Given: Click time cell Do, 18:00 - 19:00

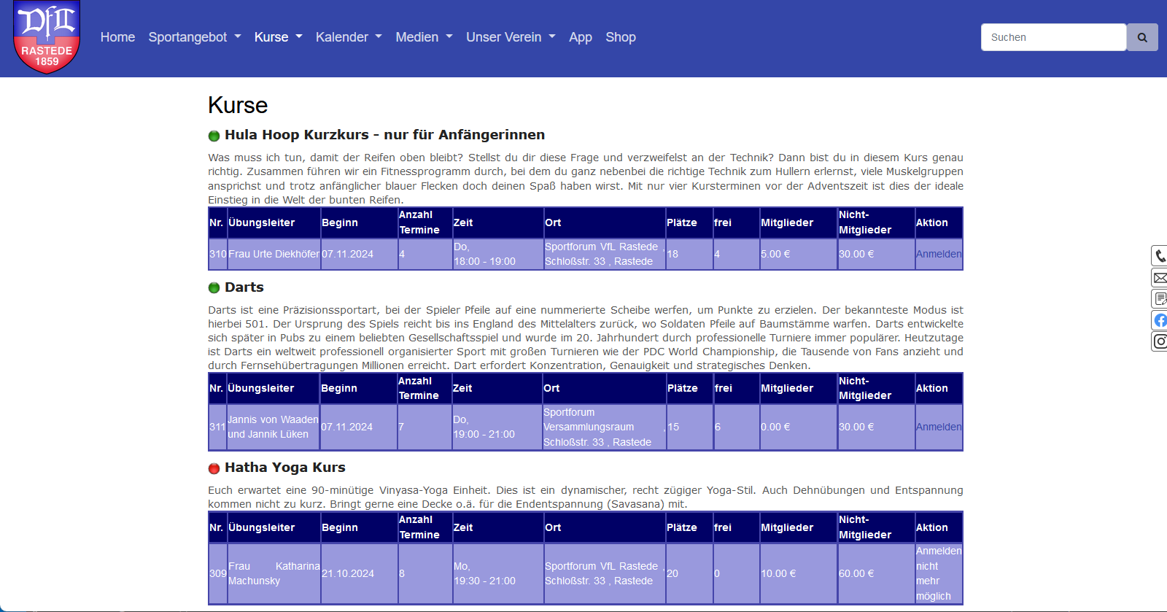Looking at the screenshot, I should tap(498, 254).
